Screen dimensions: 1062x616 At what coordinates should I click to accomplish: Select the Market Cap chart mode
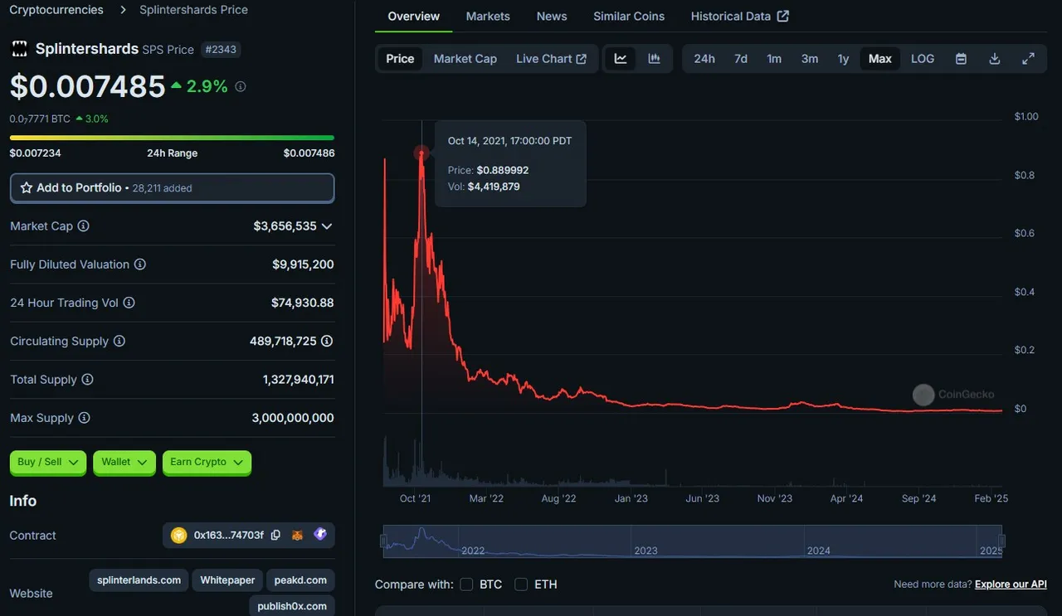coord(465,59)
